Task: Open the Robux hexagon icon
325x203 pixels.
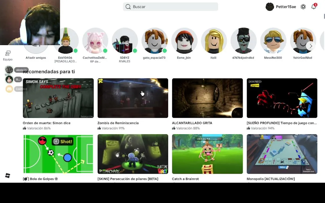Action: click(303, 7)
